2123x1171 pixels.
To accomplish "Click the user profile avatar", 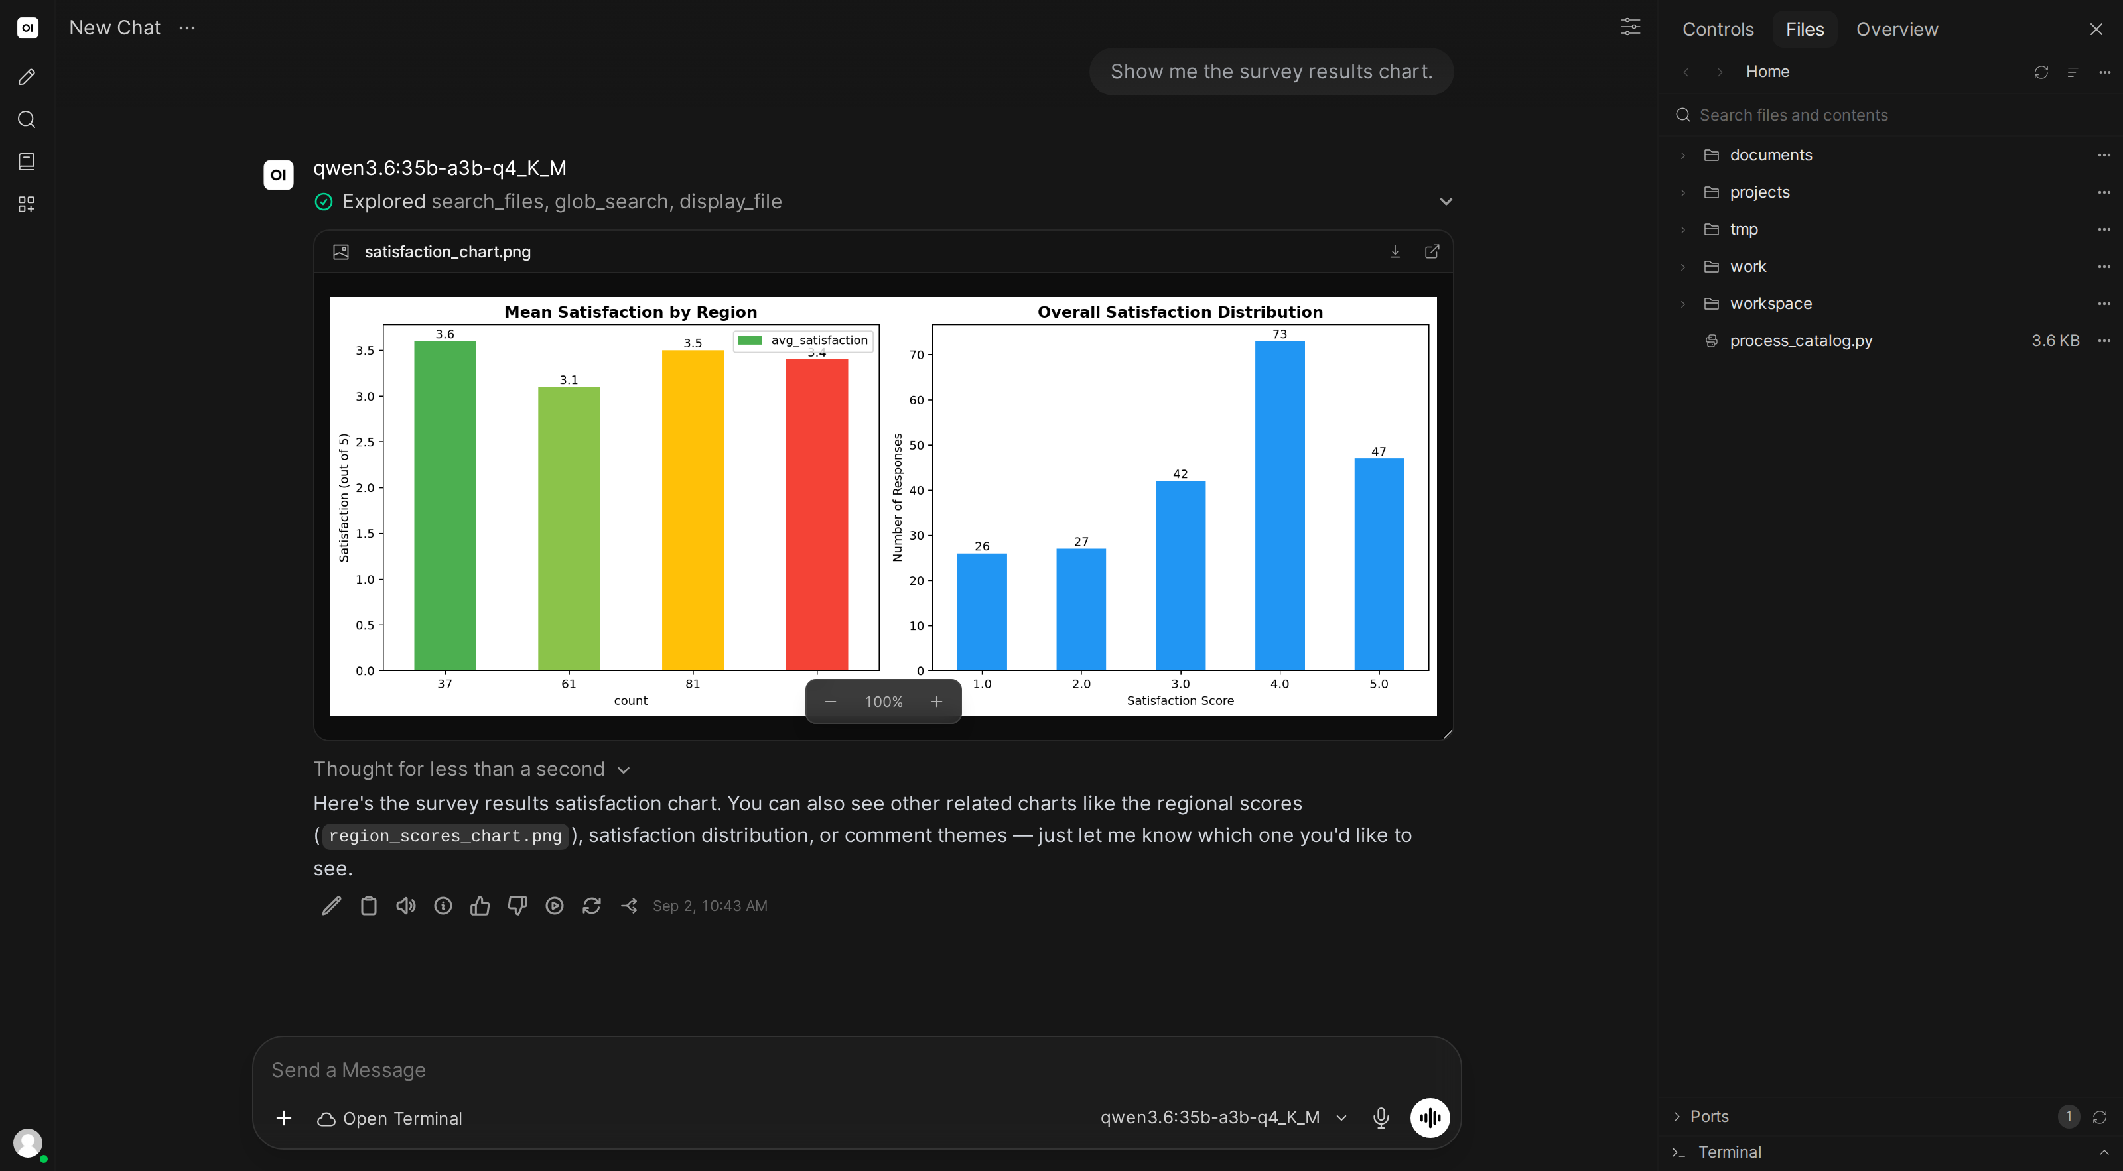I will click(x=27, y=1143).
